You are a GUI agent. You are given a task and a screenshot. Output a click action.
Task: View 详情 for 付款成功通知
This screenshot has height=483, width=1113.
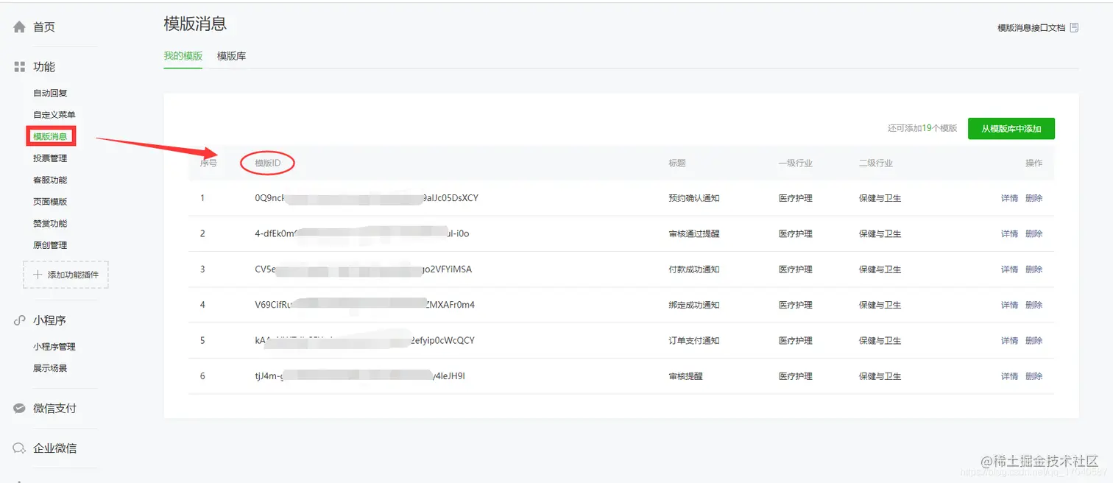pyautogui.click(x=1009, y=269)
